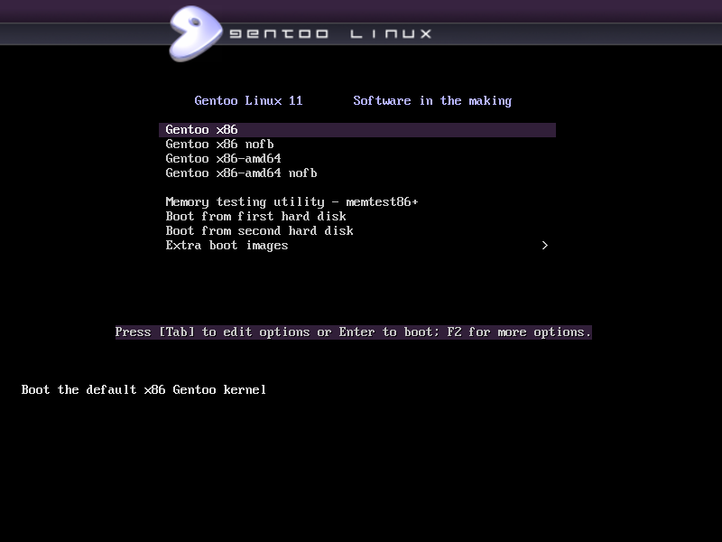Click the Tab edit options help bar
The height and width of the screenshot is (542, 722).
pos(352,332)
